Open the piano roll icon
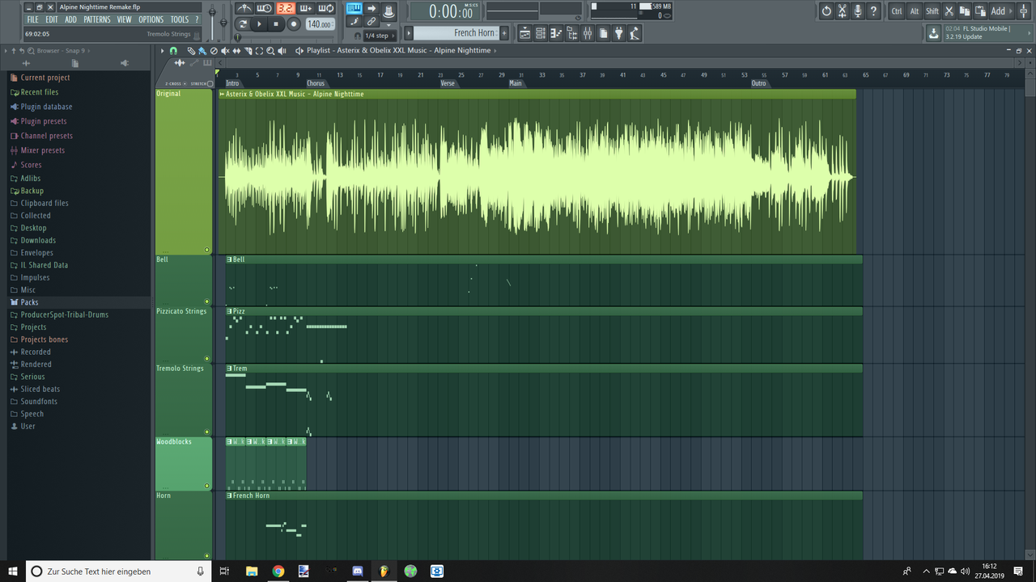Viewport: 1036px width, 582px height. pos(556,33)
